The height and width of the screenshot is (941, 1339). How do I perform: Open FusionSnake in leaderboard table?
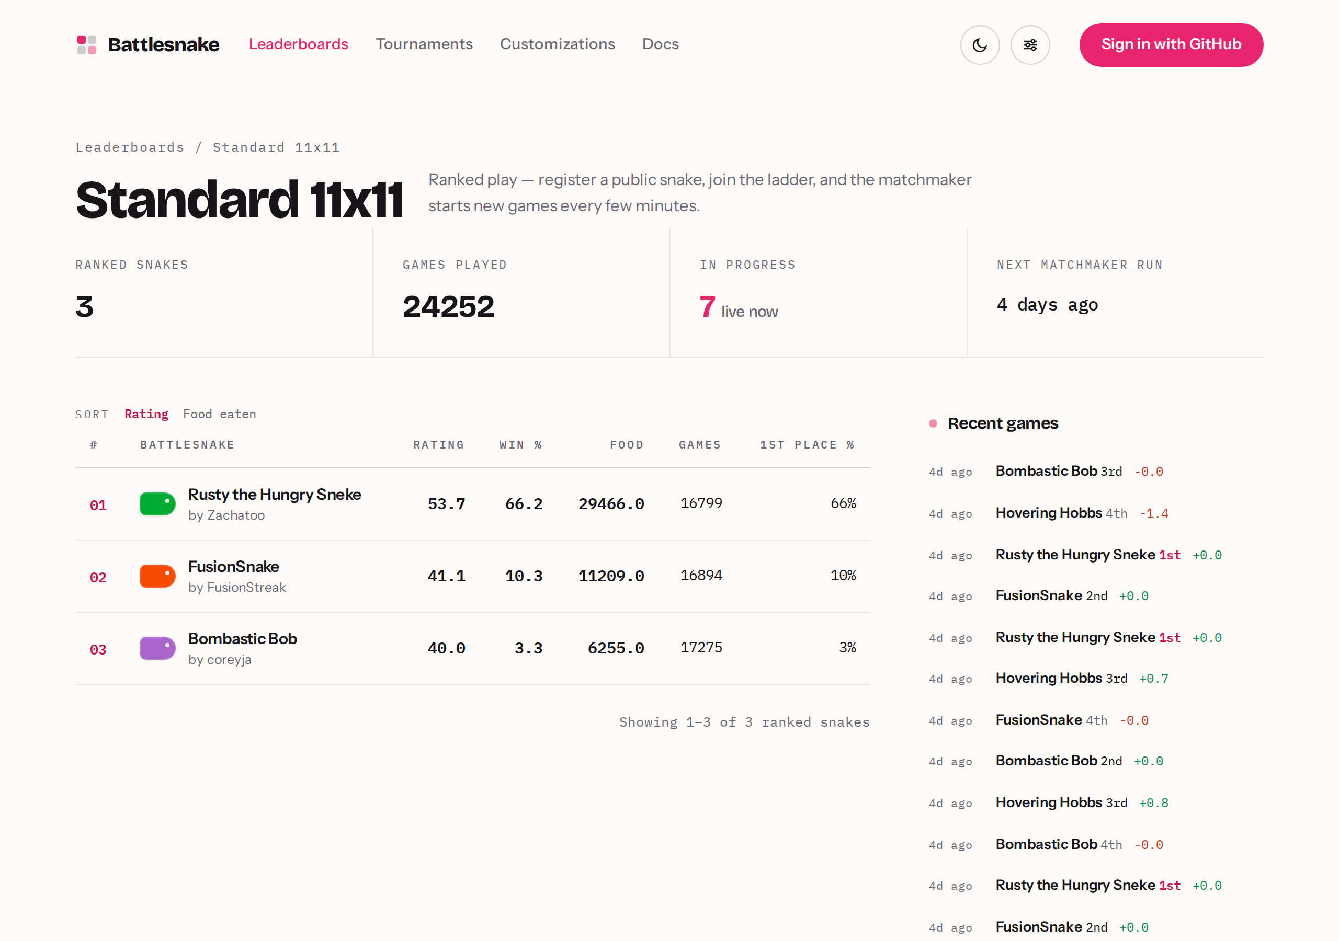tap(233, 567)
